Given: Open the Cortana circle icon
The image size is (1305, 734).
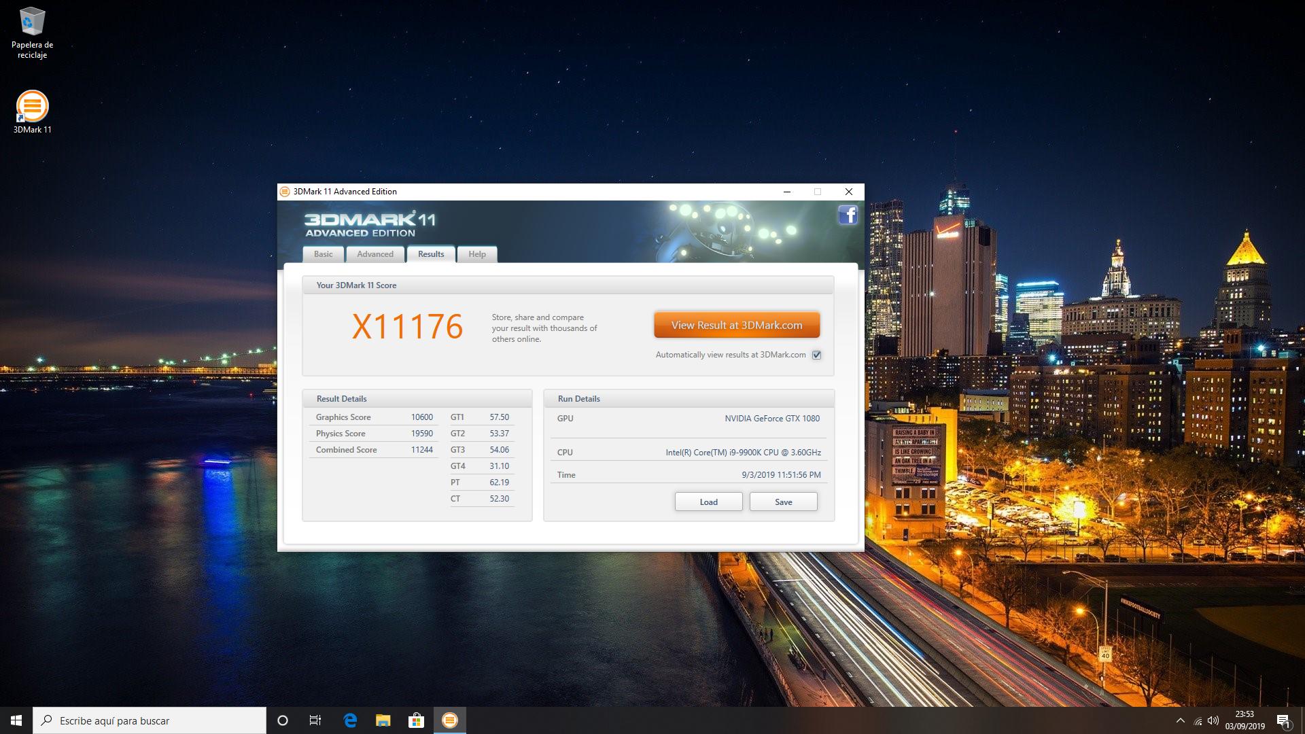Looking at the screenshot, I should [x=283, y=720].
